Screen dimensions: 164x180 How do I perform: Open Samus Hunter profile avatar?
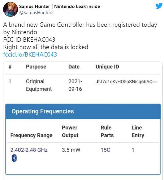coord(11,9)
